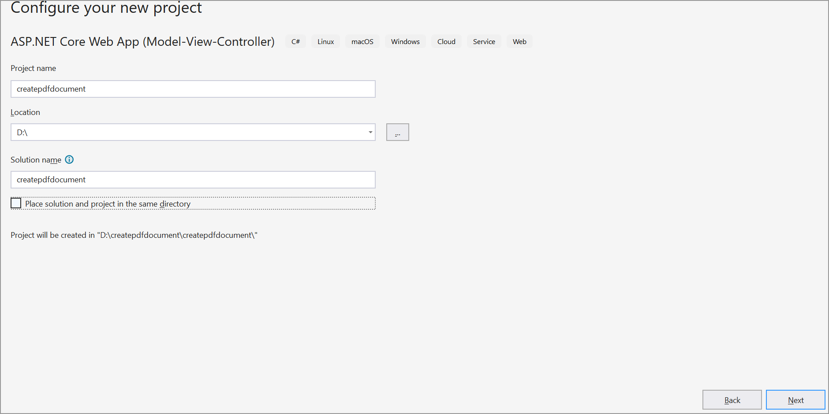
Task: Select the macOS platform tag
Action: 362,41
